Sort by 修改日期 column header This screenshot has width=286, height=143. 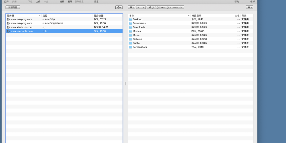pyautogui.click(x=196, y=16)
